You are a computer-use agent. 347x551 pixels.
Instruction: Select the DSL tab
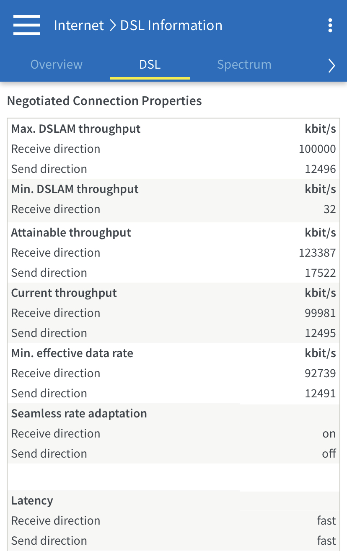(150, 64)
